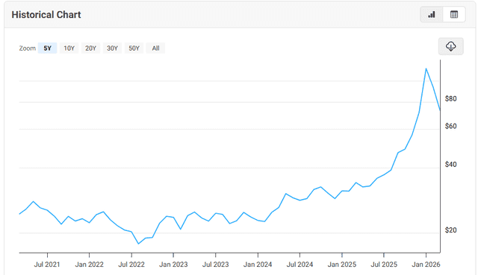The width and height of the screenshot is (478, 275).
Task: Click the Jul 2021 axis label
Action: pos(47,265)
